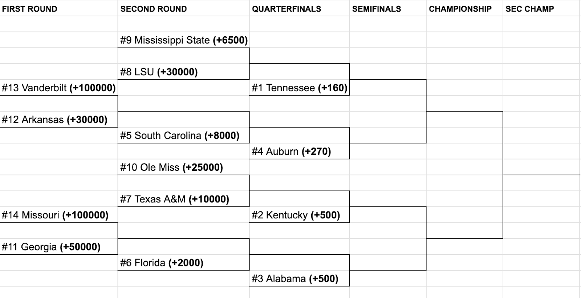Select the #8 LSU (+30000) cell
Viewport: 581px width, 298px height.
[x=184, y=72]
